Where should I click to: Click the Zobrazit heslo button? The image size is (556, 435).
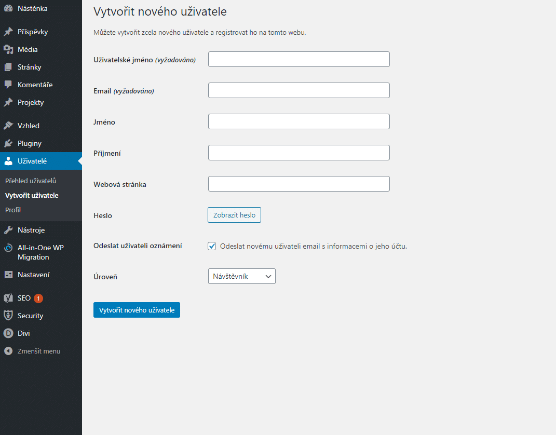pos(234,215)
